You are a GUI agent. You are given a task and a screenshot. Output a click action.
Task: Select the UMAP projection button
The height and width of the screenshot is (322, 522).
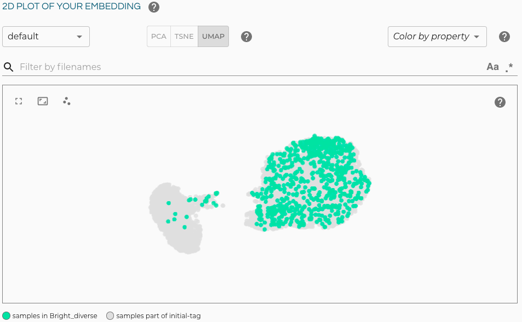[213, 37]
